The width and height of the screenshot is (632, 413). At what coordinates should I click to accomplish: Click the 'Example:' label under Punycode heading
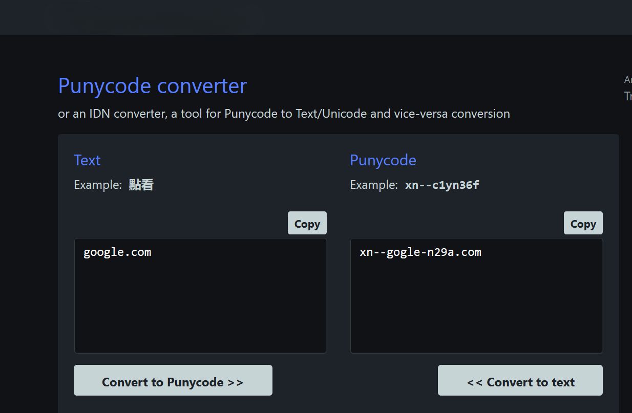click(x=374, y=185)
